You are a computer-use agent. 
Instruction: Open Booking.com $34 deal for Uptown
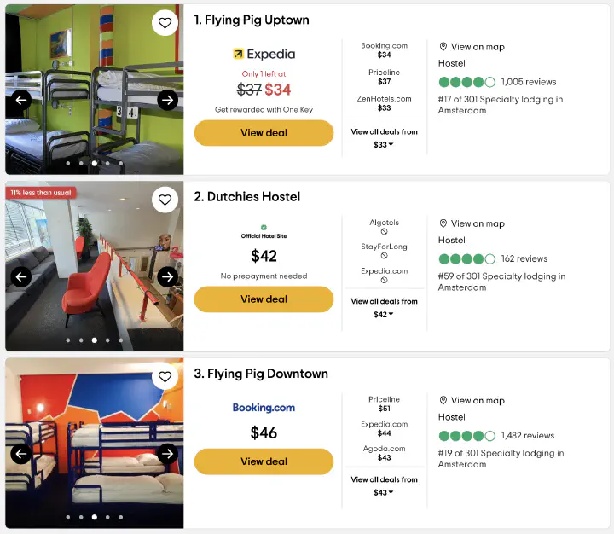(384, 50)
